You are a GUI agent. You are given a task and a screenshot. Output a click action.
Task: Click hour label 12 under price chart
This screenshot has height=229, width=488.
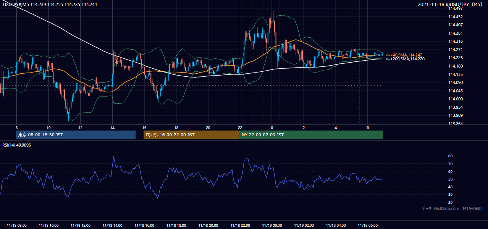coord(80,127)
